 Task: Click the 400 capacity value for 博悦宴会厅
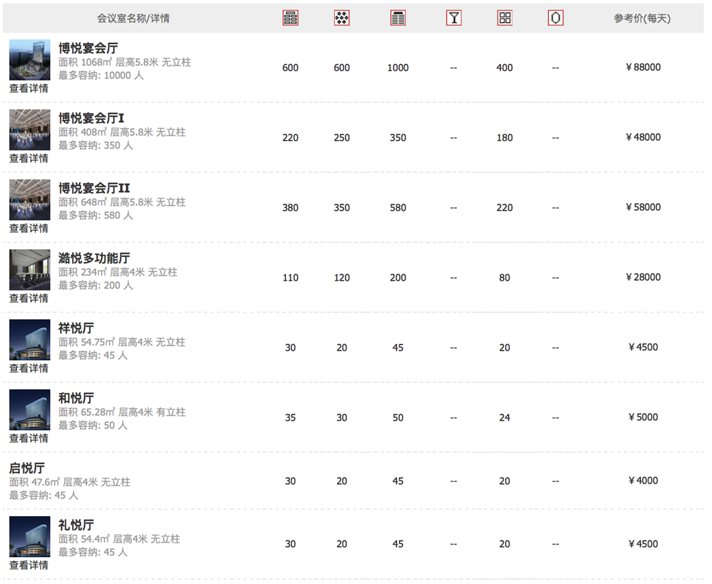[504, 68]
